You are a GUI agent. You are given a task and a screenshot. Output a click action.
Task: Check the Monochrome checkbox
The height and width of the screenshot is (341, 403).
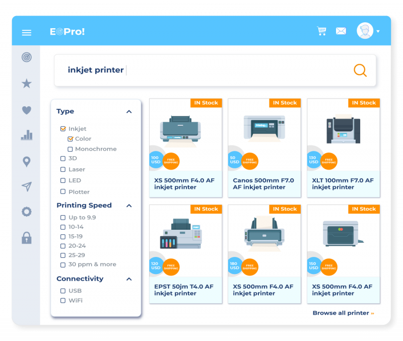coord(70,149)
